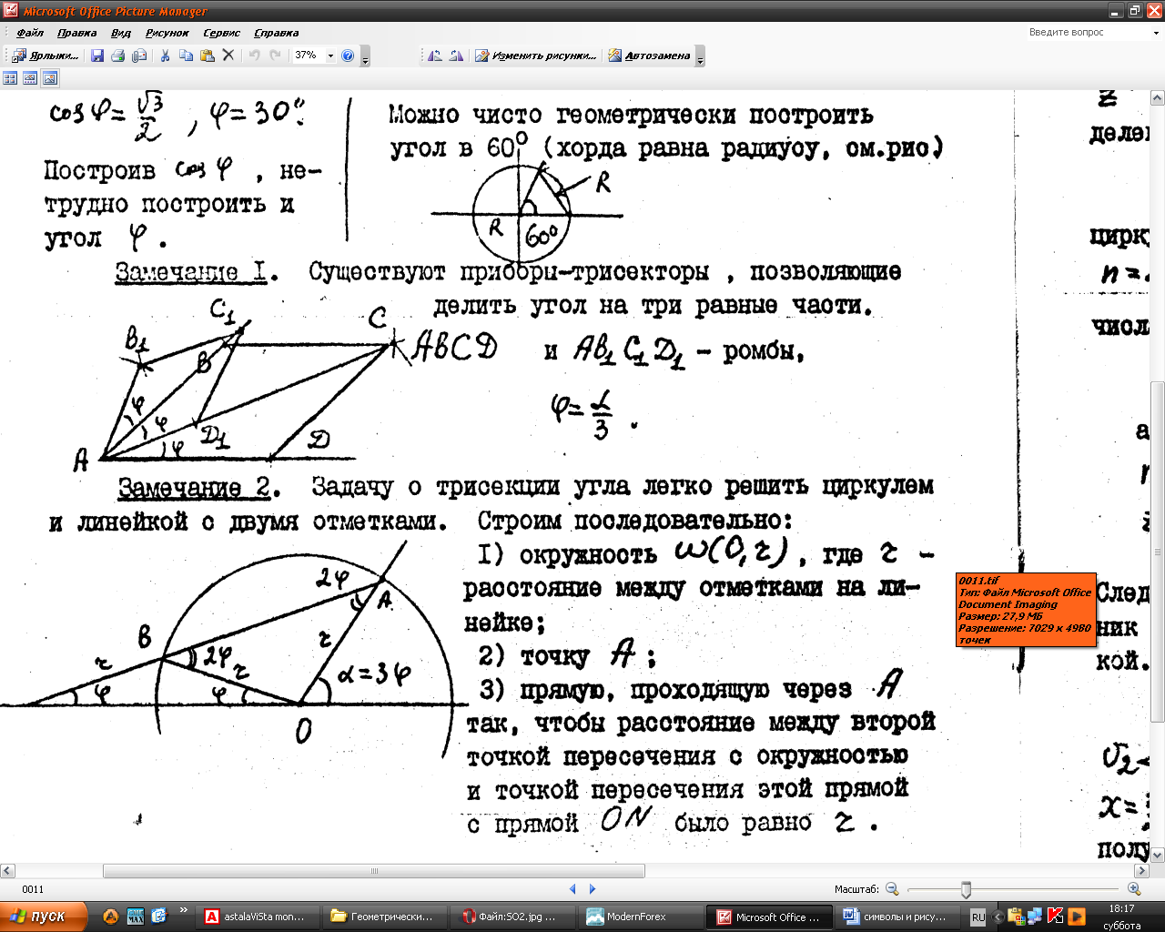Image resolution: width=1165 pixels, height=932 pixels.
Task: Open the Windows пуск Start button
Action: 44,917
